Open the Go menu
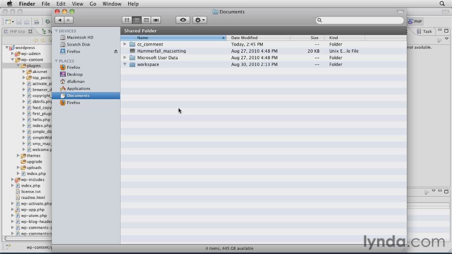Screen dimensions: 452x254 pyautogui.click(x=93, y=4)
